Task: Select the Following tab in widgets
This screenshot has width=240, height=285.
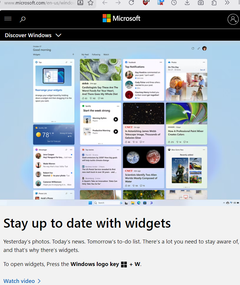Action: [96, 54]
